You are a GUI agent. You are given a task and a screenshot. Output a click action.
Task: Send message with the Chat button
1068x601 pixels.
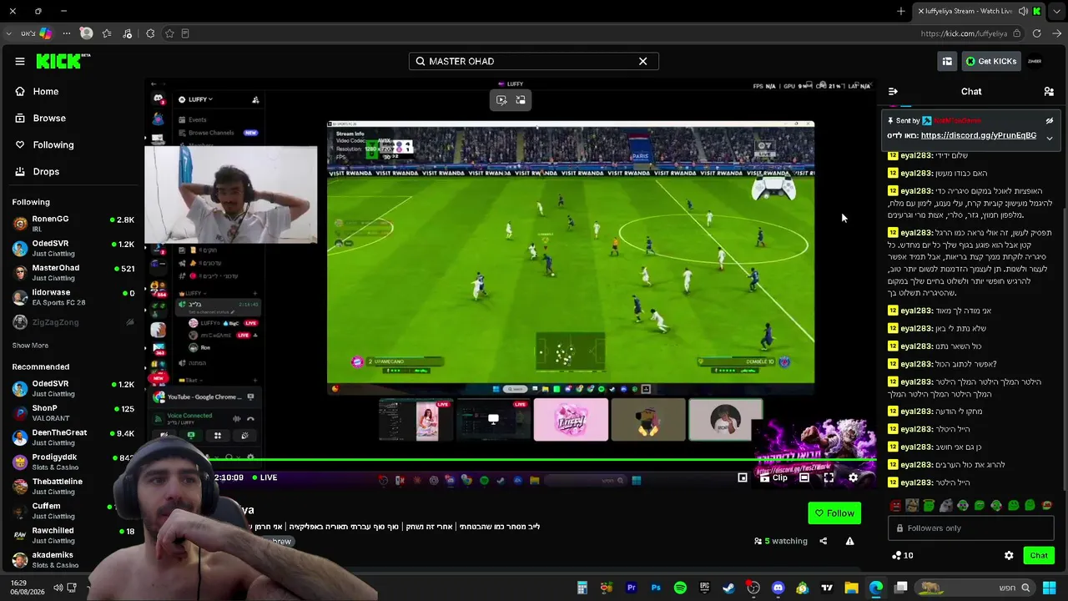click(1039, 555)
